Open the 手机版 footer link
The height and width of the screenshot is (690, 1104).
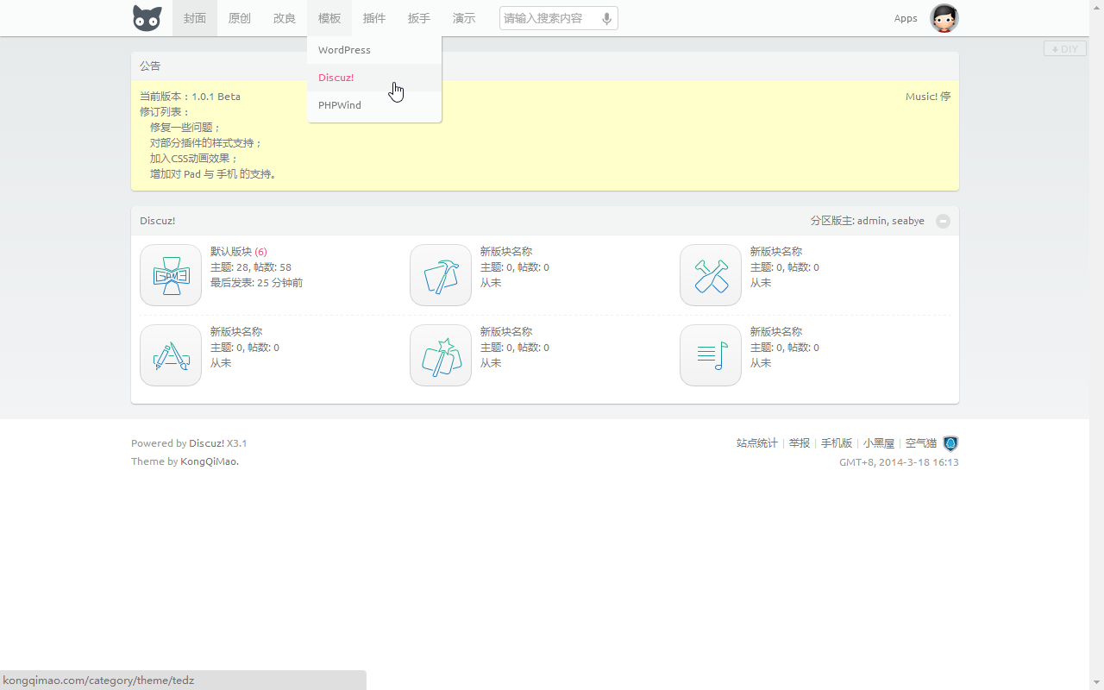(837, 443)
